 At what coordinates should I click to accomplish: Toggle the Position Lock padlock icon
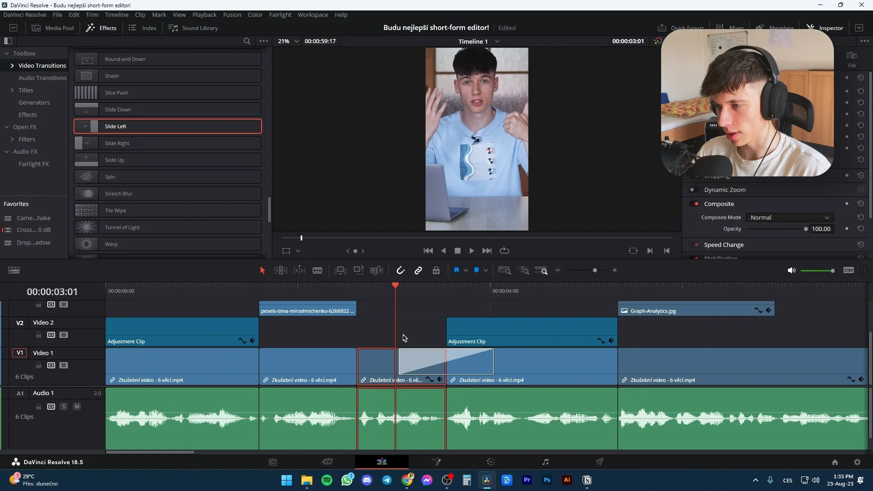point(436,271)
